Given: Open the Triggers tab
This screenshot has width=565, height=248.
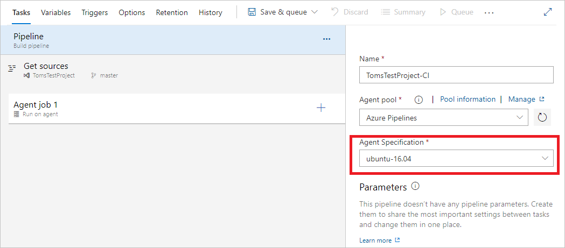Looking at the screenshot, I should pos(95,12).
